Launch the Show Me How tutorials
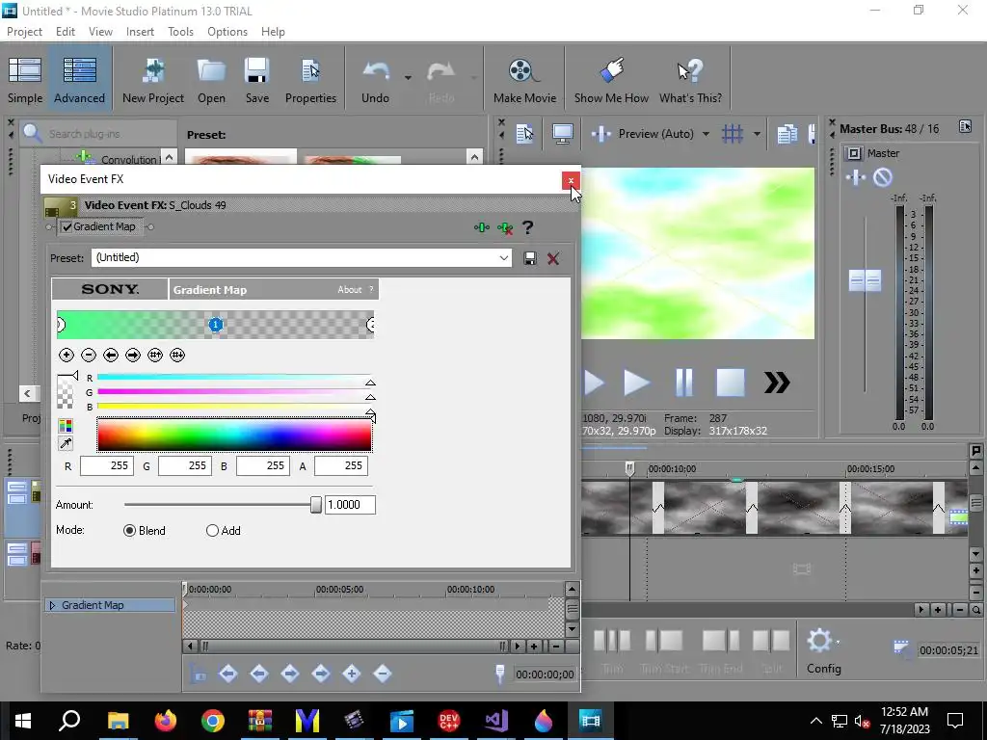Screen dimensions: 987x740 [610, 81]
